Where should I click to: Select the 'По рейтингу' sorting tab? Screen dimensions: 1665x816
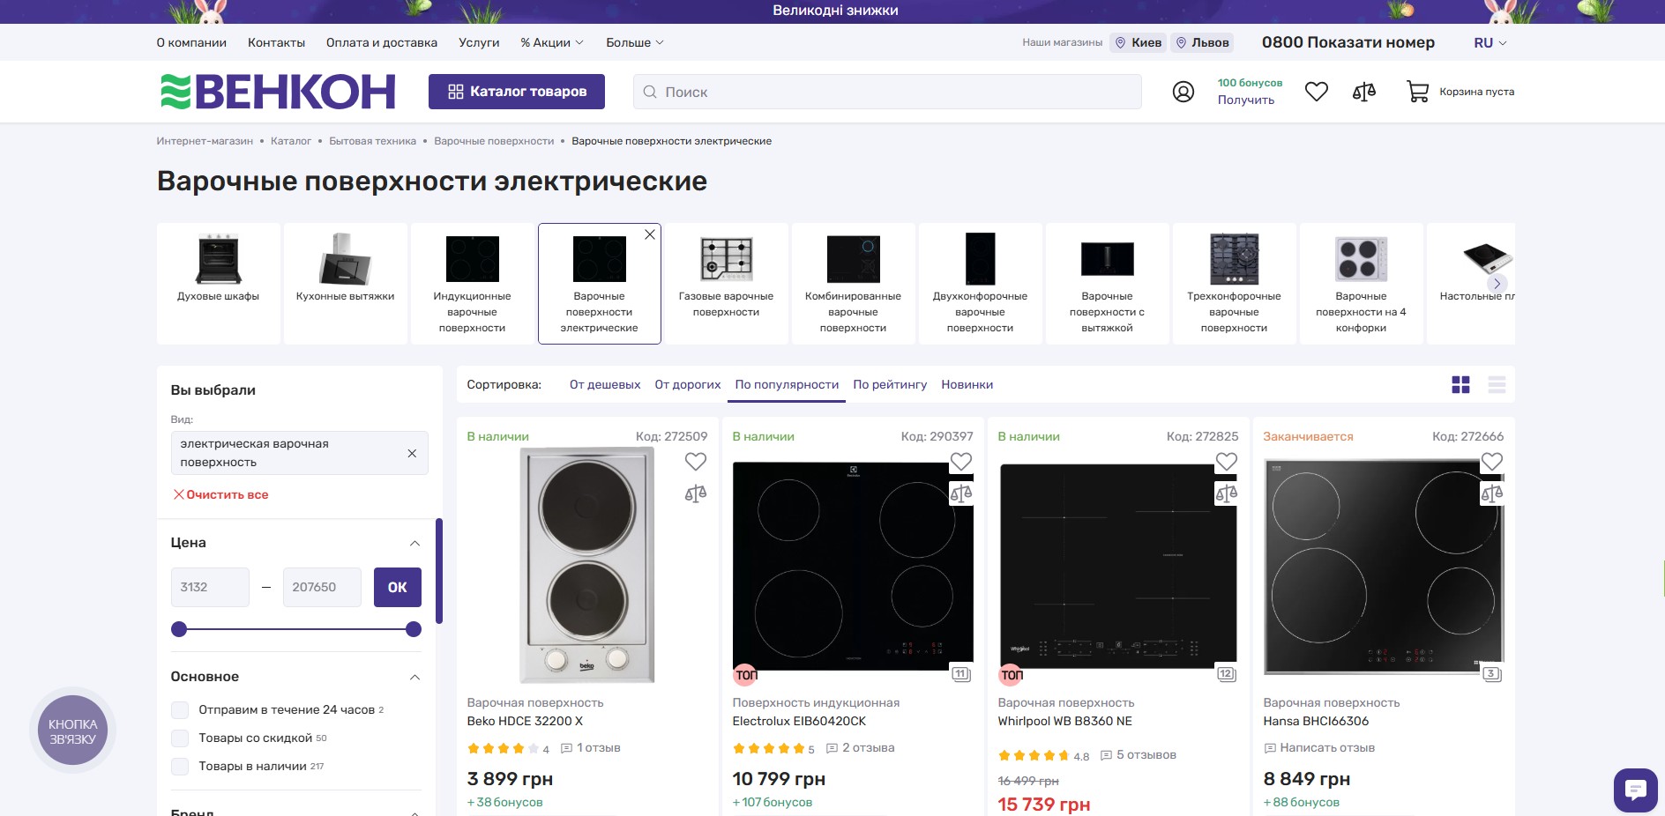(889, 385)
